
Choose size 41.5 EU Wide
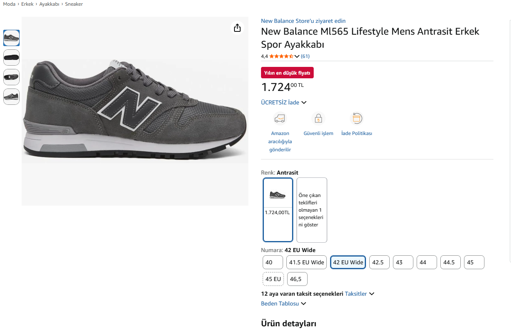click(x=306, y=262)
